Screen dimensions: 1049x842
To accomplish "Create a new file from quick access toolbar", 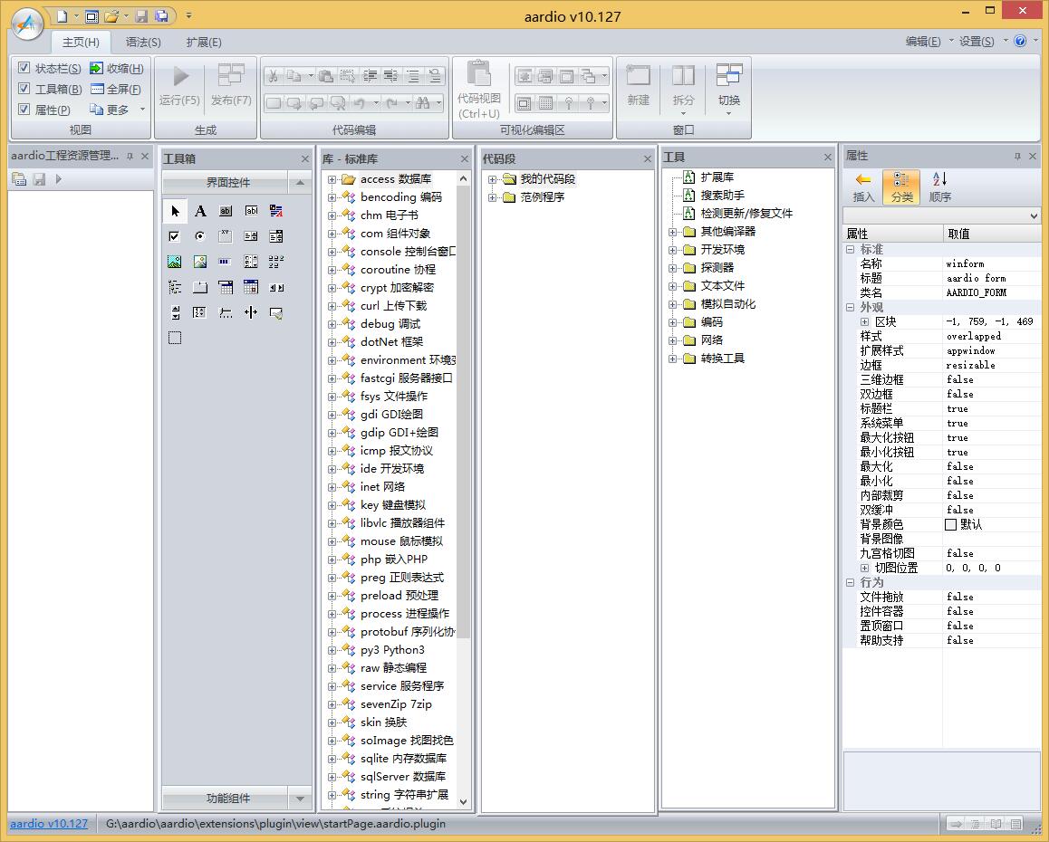I will pos(62,15).
